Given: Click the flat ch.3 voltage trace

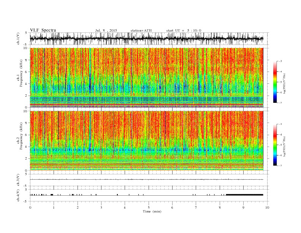Looking at the screenshot, I should (146, 179).
